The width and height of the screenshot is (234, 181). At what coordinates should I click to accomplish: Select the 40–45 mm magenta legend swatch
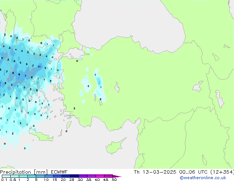[100, 176]
